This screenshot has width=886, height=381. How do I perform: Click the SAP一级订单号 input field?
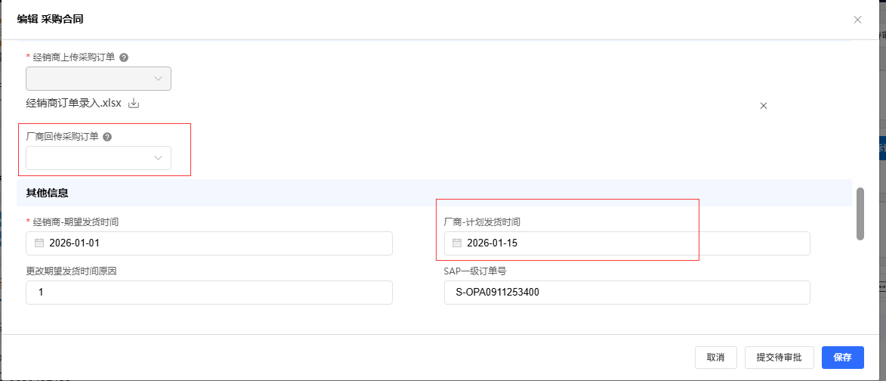click(627, 293)
